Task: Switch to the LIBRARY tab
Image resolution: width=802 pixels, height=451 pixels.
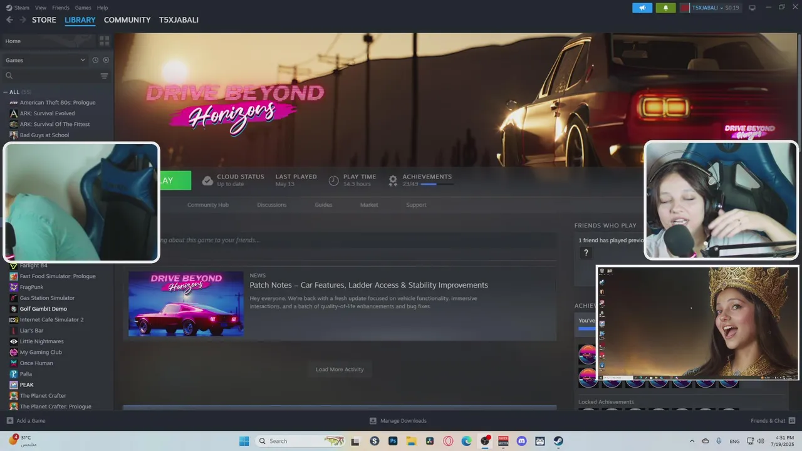Action: pyautogui.click(x=80, y=20)
